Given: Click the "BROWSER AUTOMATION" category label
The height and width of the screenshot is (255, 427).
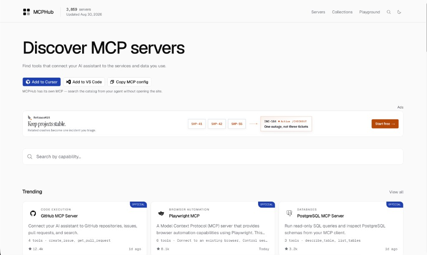Looking at the screenshot, I should pyautogui.click(x=189, y=210).
